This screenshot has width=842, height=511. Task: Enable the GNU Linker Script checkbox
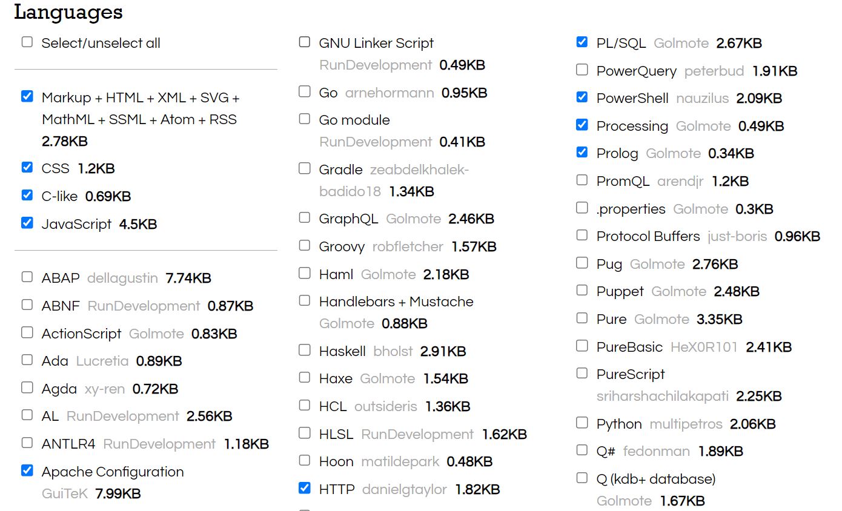305,42
